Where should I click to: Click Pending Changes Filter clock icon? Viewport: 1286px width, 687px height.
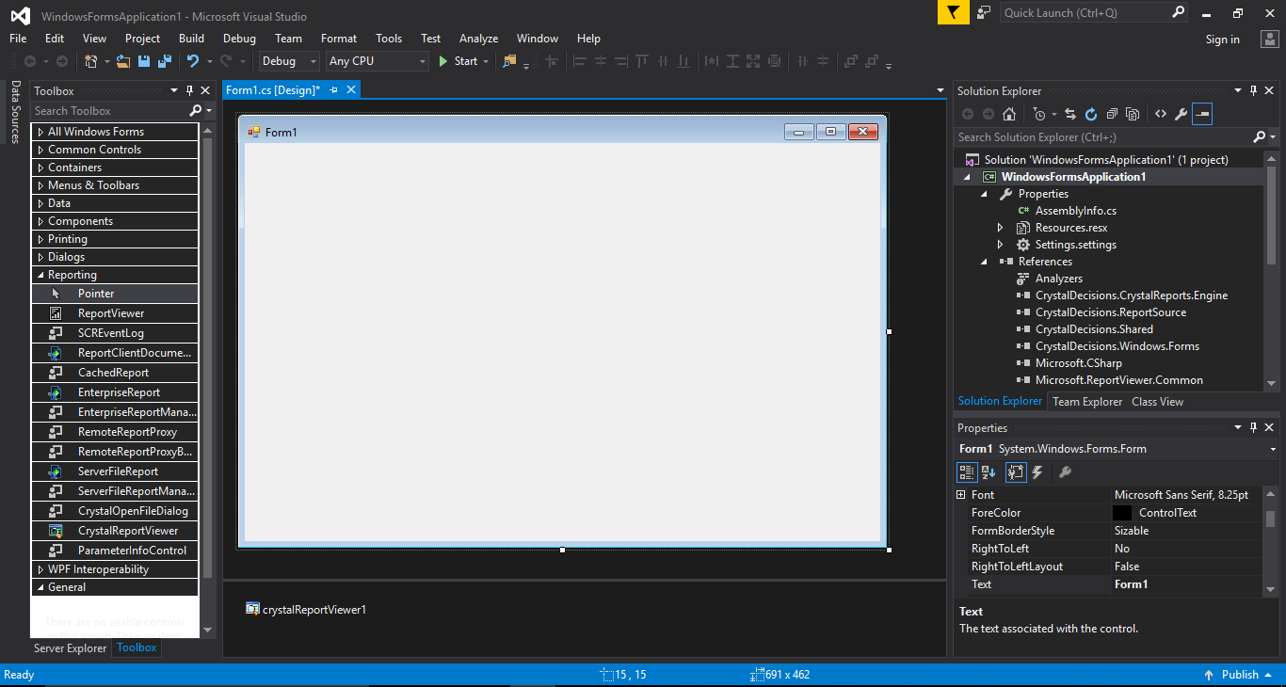click(1039, 114)
